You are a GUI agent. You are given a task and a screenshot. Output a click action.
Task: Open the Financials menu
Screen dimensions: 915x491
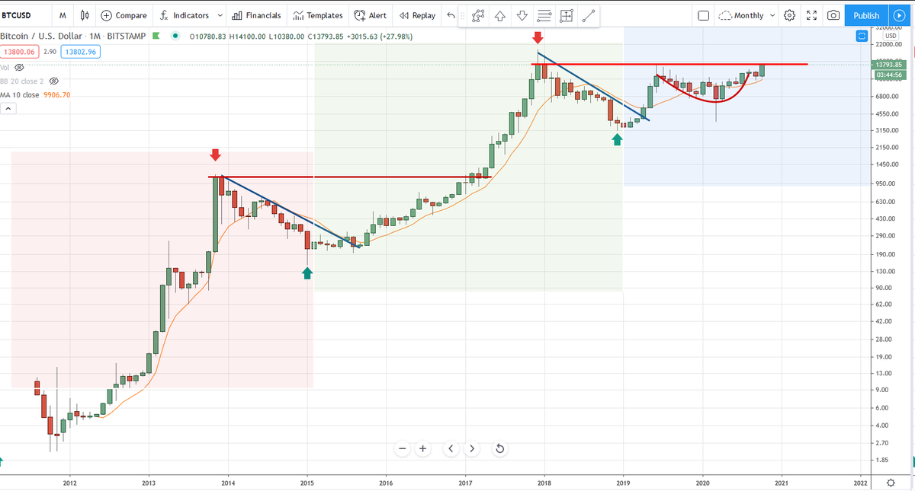point(256,15)
